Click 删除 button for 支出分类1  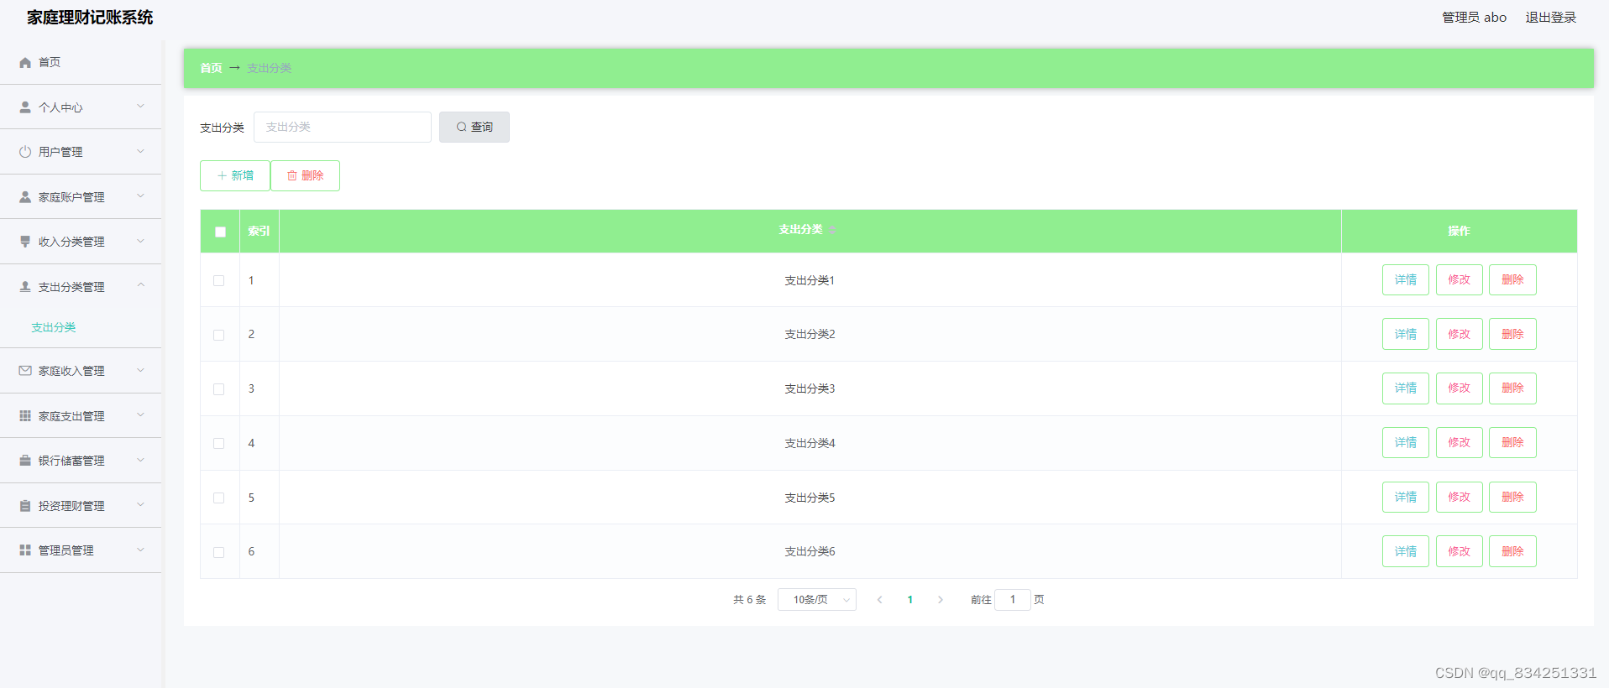click(x=1512, y=280)
